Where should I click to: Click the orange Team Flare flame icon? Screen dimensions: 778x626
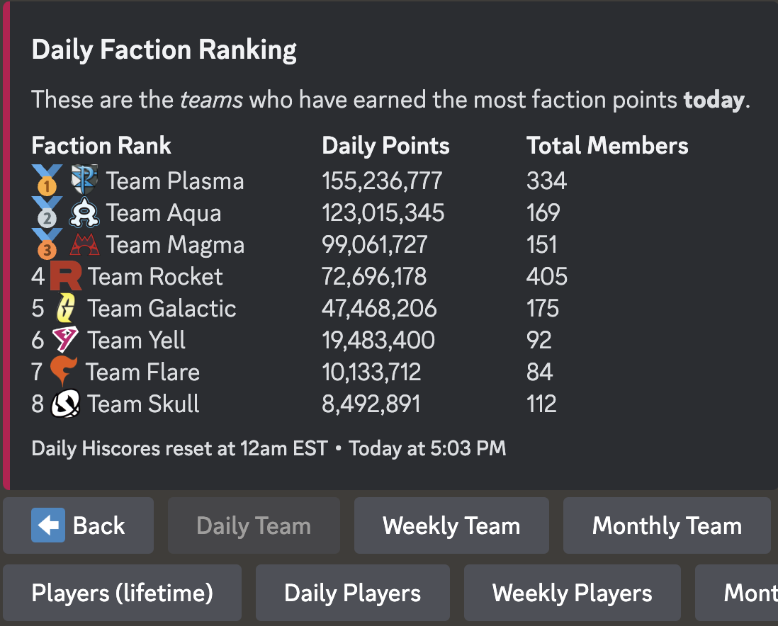64,372
